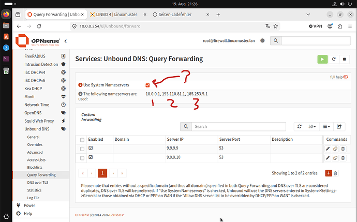Add a new forwarding entry with plus button
The height and width of the screenshot is (222, 357).
(329, 173)
